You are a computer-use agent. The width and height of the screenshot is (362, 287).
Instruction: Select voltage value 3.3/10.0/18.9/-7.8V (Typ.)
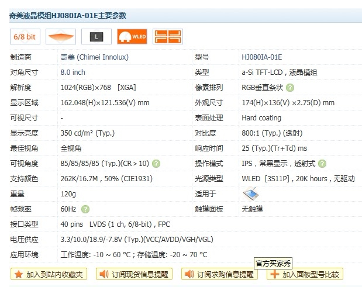pos(137,240)
